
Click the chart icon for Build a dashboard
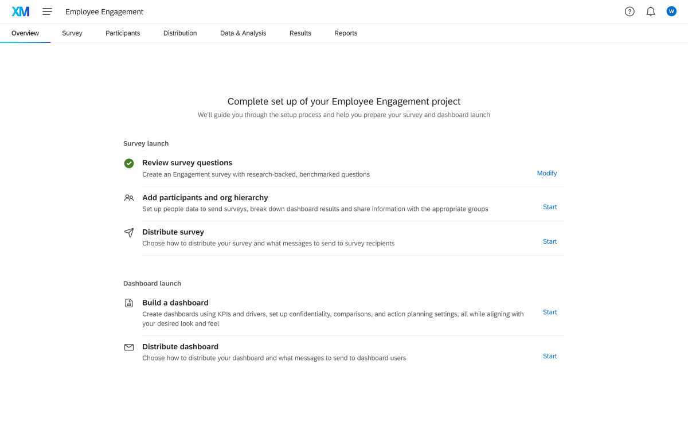point(129,303)
